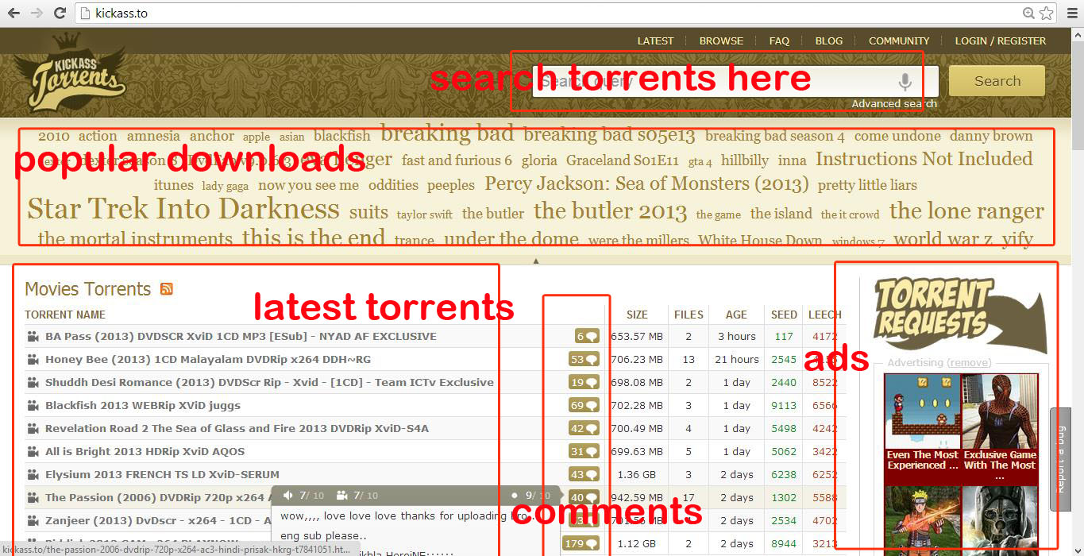This screenshot has height=556, width=1084.
Task: Click movie icon beside Blackfish torrent
Action: click(x=33, y=405)
